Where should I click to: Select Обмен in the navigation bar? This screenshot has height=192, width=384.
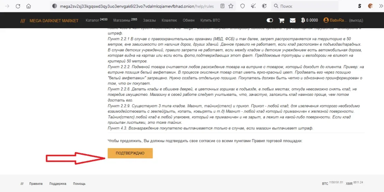pyautogui.click(x=188, y=20)
